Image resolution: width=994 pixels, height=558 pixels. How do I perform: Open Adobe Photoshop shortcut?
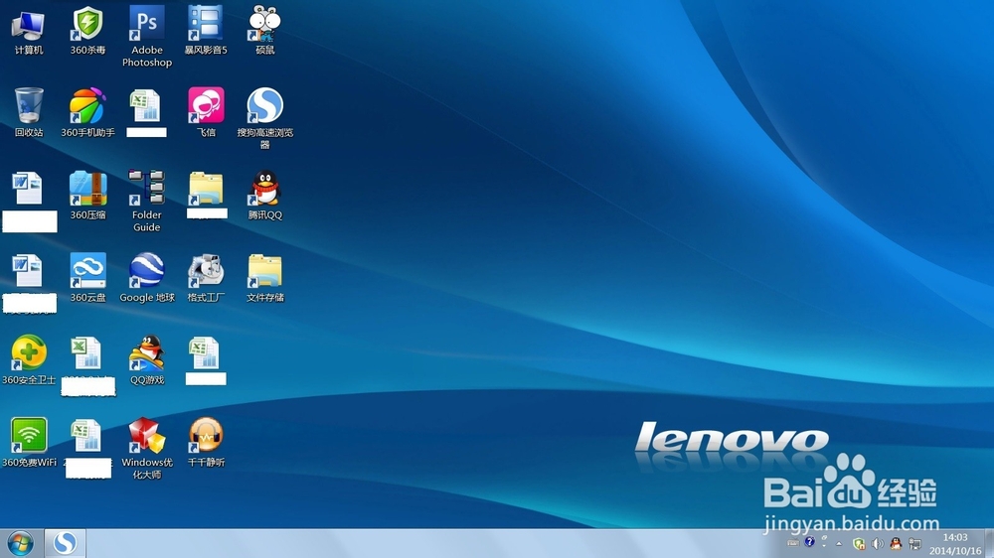(x=146, y=37)
